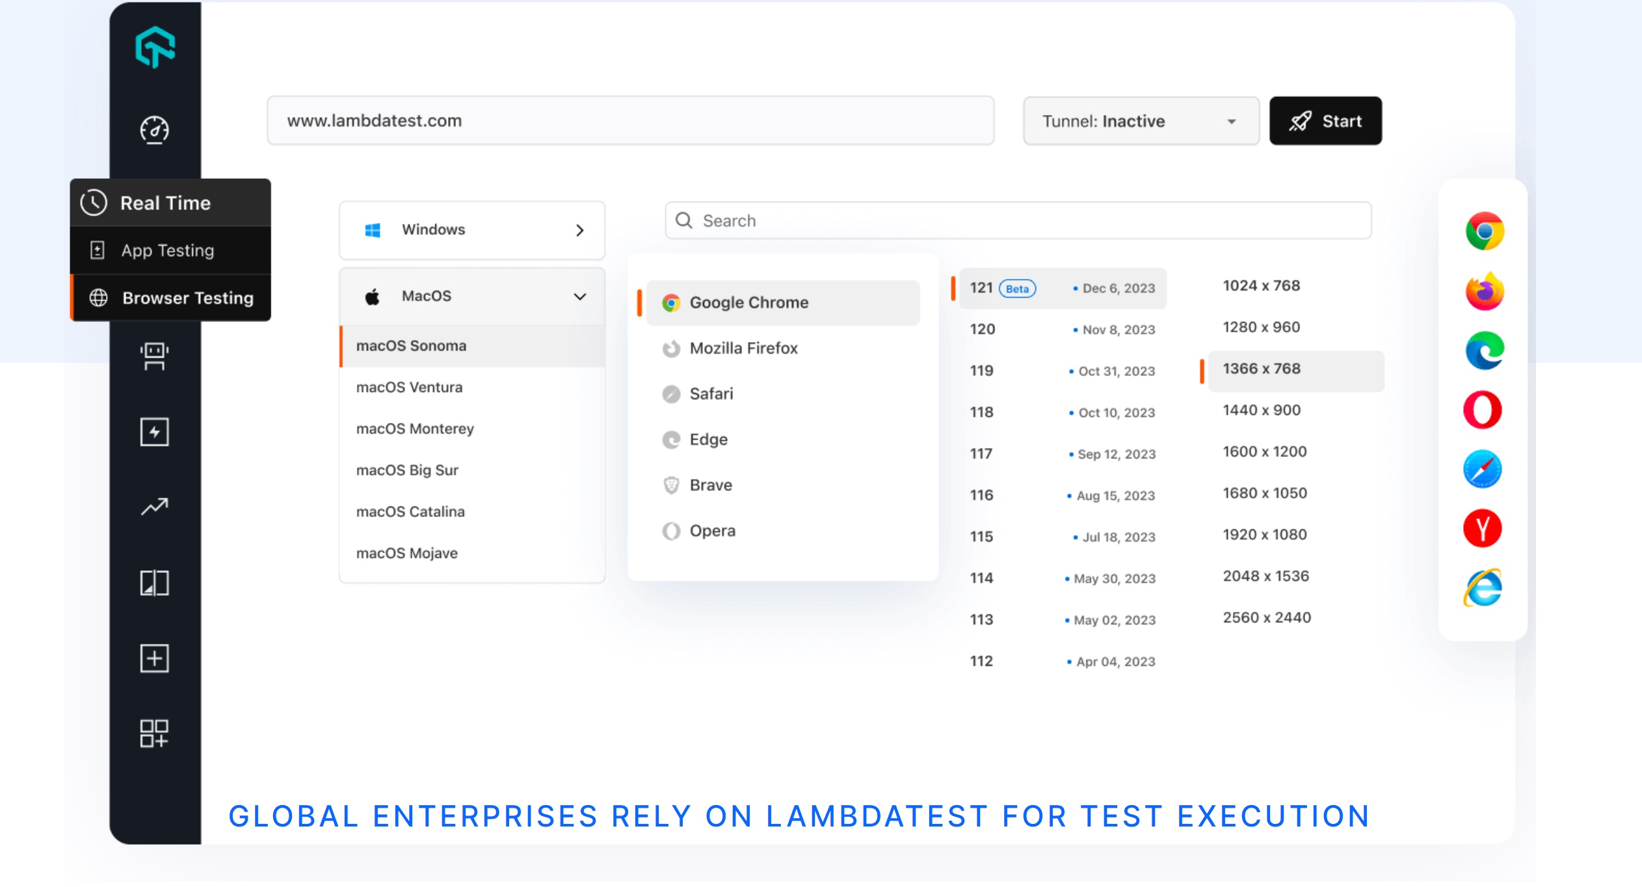This screenshot has width=1642, height=887.
Task: Select Edge icon in right browser panel
Action: point(1485,351)
